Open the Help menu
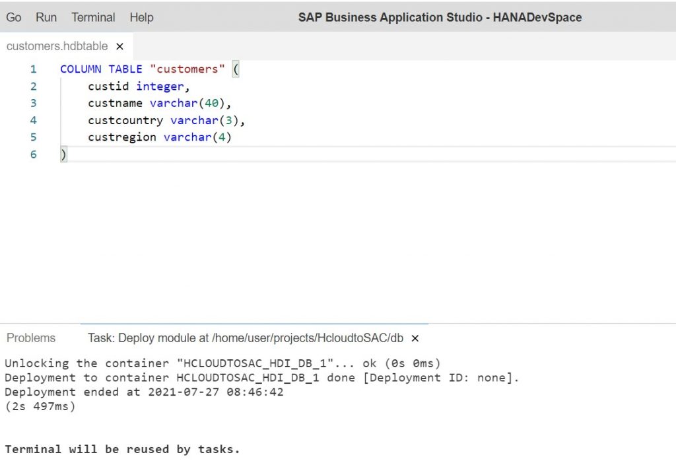Viewport: 676px width, 465px height. coord(141,17)
